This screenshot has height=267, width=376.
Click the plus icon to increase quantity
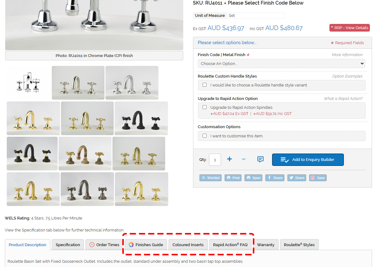229,159
